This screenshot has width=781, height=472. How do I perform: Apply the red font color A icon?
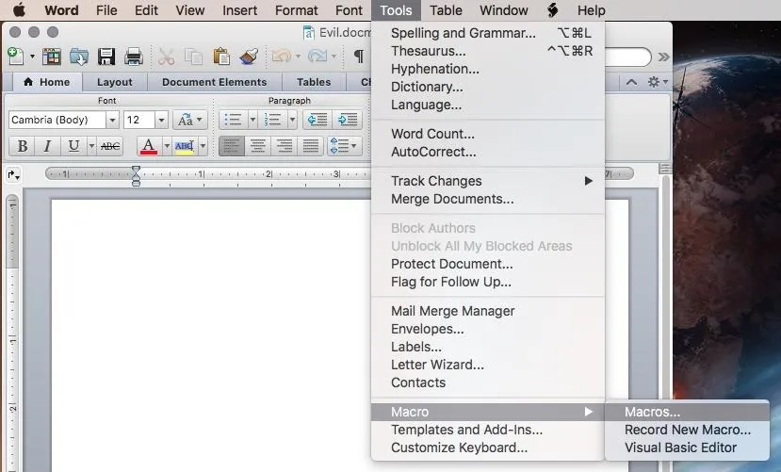coord(149,146)
